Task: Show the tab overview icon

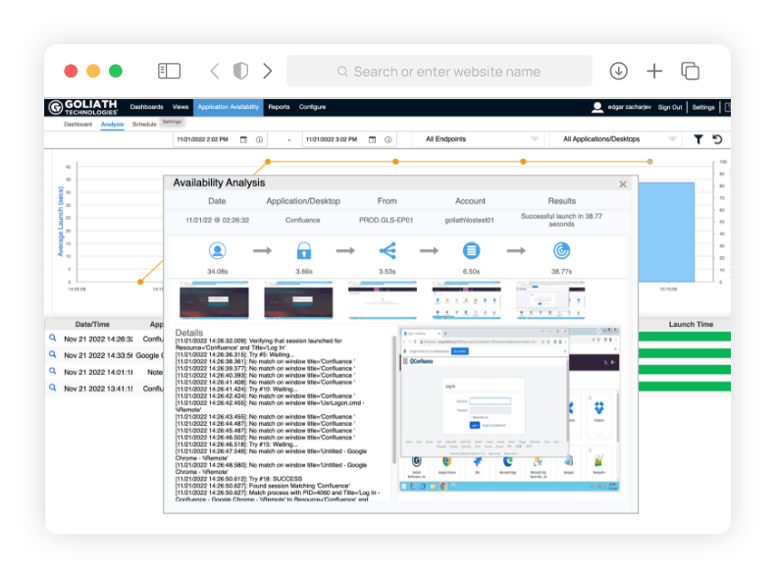Action: pos(690,71)
